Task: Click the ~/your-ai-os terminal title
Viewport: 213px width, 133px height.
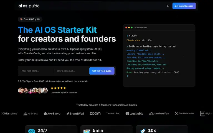Action: [141, 27]
